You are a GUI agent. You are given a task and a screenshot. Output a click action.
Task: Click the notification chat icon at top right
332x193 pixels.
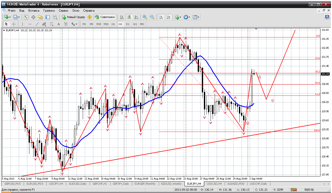[327, 17]
